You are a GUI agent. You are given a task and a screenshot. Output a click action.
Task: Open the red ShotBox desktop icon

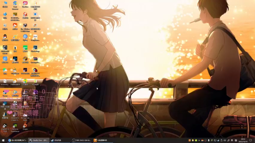point(25,4)
